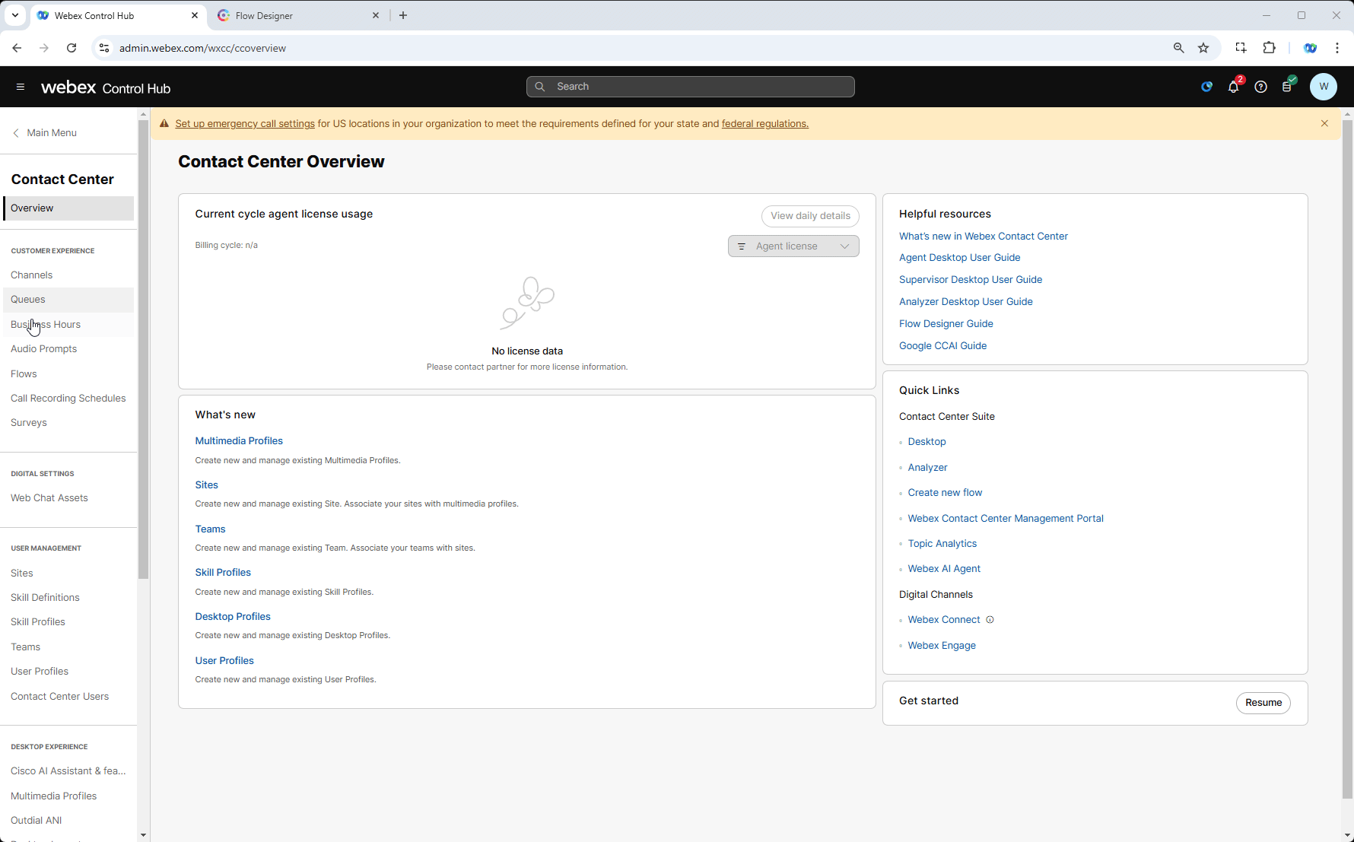1354x842 pixels.
Task: Open Business Hours in sidebar
Action: 68,325
